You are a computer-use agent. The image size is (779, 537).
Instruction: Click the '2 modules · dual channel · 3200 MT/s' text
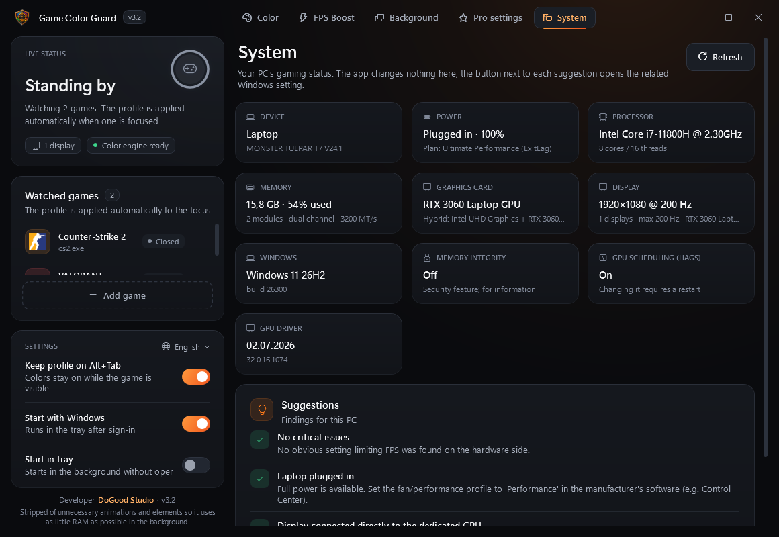(x=312, y=219)
